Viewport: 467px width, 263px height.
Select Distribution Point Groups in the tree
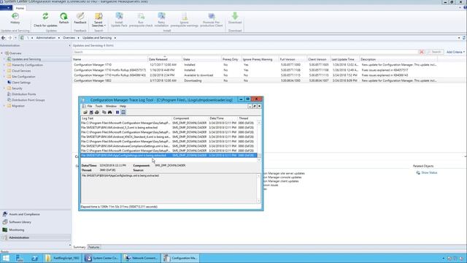click(x=28, y=100)
